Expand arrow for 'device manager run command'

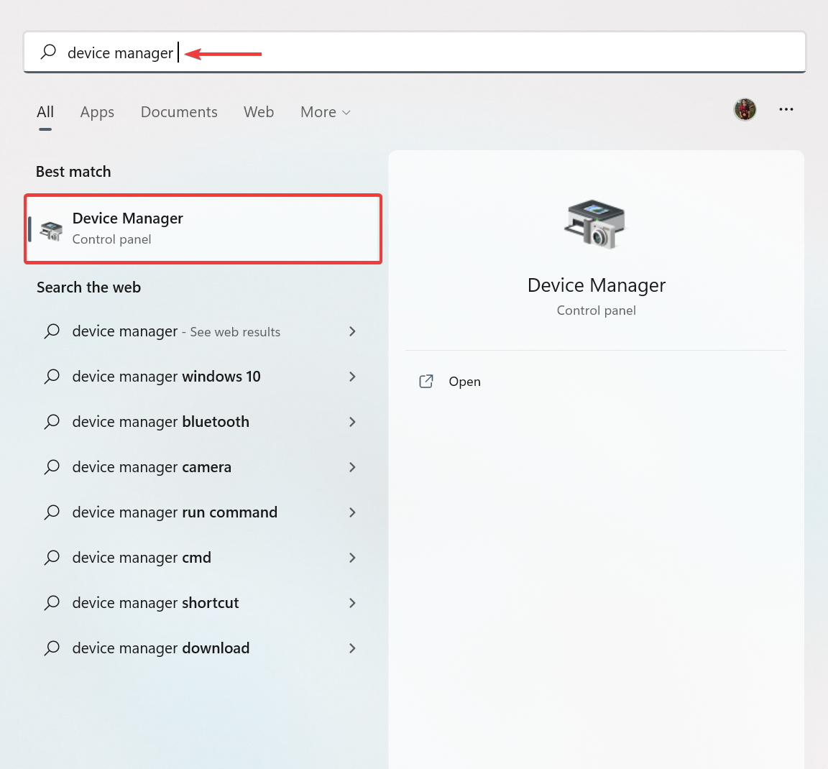pyautogui.click(x=352, y=512)
